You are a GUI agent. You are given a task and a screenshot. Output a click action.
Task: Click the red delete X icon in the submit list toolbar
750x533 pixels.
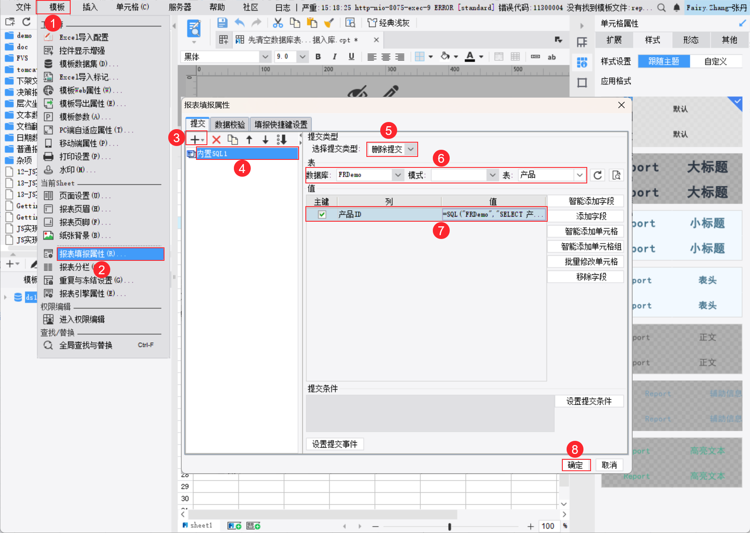216,140
